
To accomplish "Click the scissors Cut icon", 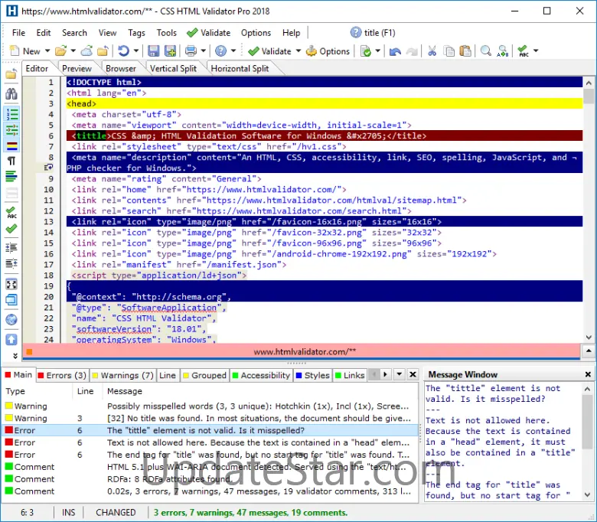I will 432,51.
